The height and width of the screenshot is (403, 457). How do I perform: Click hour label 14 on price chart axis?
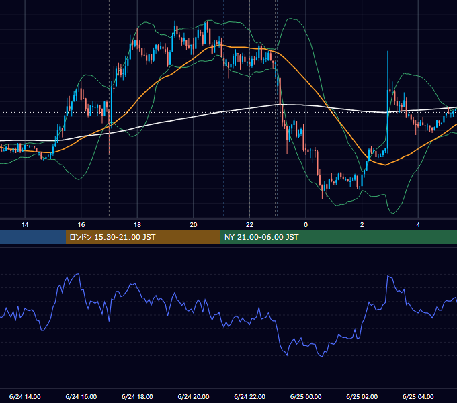click(x=25, y=224)
